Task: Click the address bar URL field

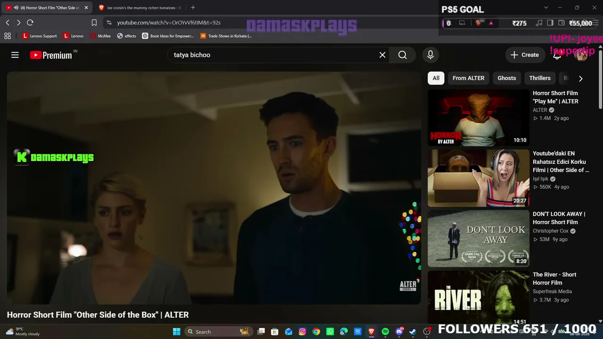Action: pos(169,23)
